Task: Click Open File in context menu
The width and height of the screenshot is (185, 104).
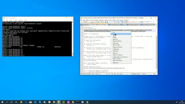Action: (x=121, y=53)
